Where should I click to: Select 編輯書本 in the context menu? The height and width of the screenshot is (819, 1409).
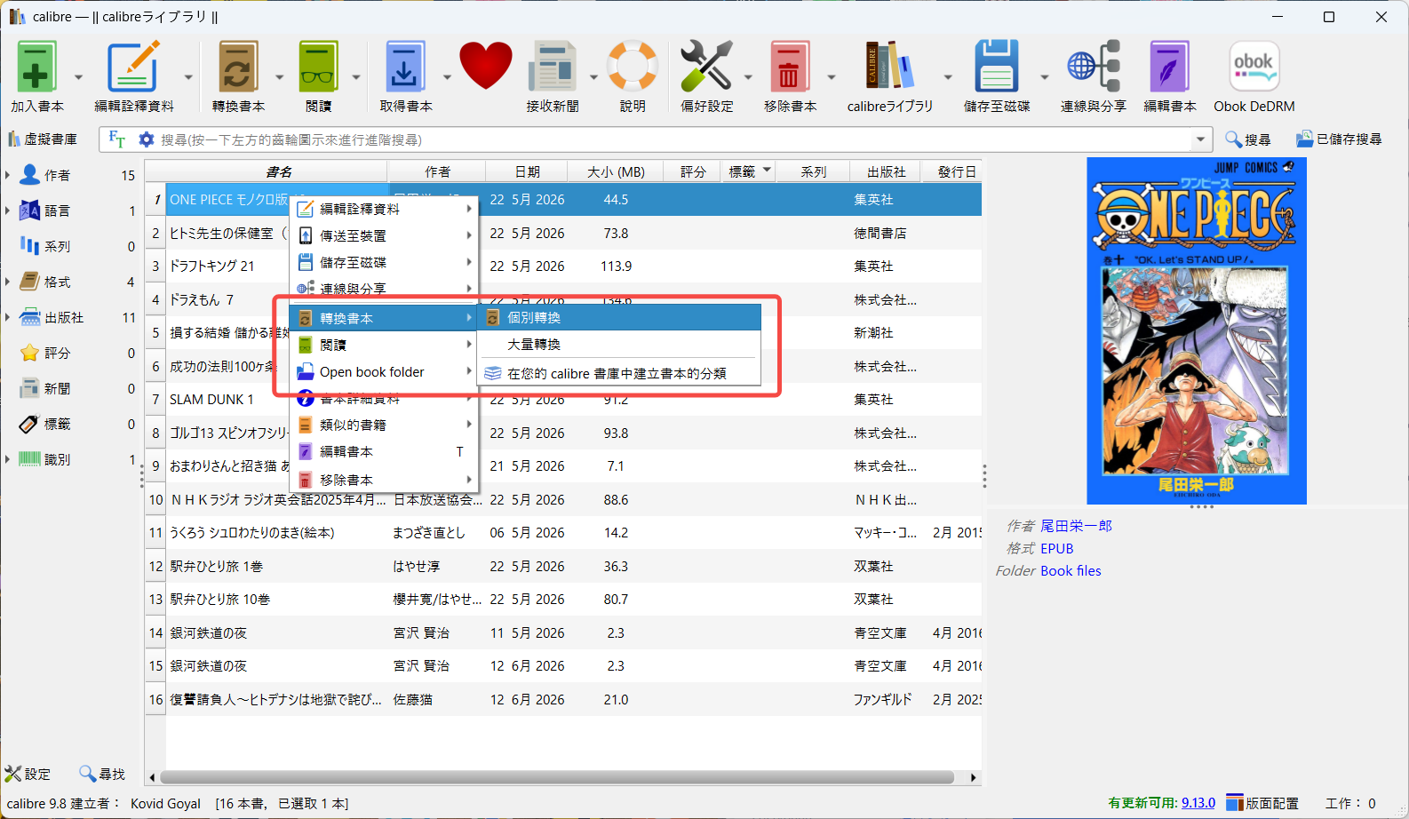384,451
